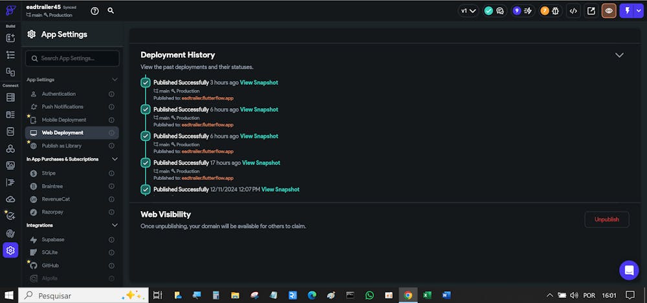The width and height of the screenshot is (647, 303).
Task: Click the green checkmark status icon
Action: click(488, 11)
